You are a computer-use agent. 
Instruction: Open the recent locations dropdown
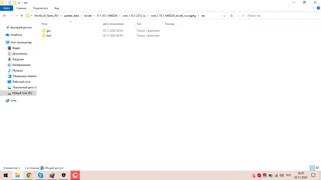17,16
